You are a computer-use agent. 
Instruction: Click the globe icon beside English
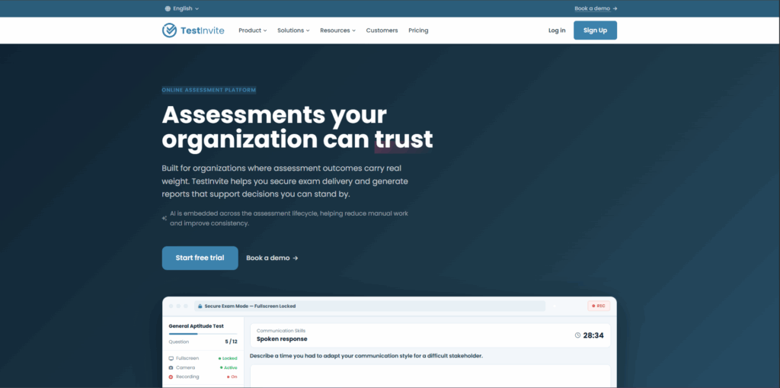tap(168, 8)
